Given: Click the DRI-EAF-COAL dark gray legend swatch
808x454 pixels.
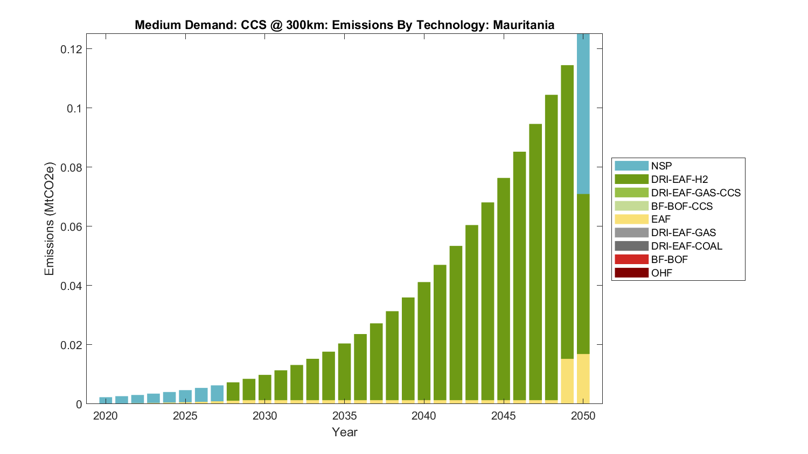Looking at the screenshot, I should click(631, 246).
